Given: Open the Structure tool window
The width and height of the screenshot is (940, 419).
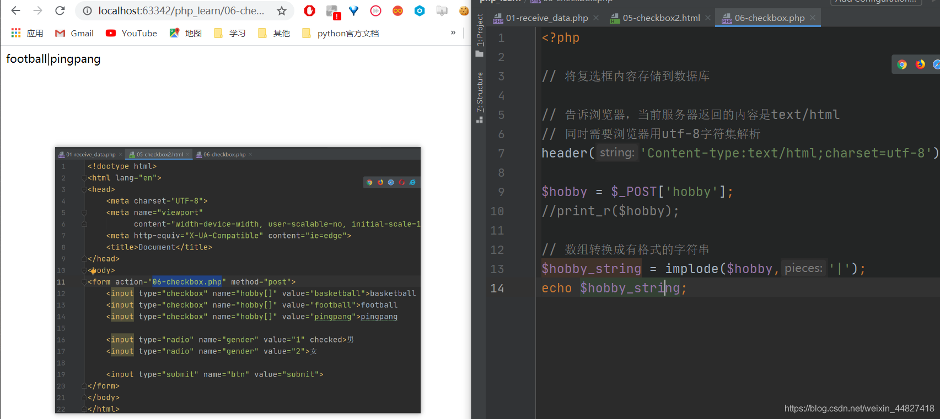Looking at the screenshot, I should [x=480, y=97].
